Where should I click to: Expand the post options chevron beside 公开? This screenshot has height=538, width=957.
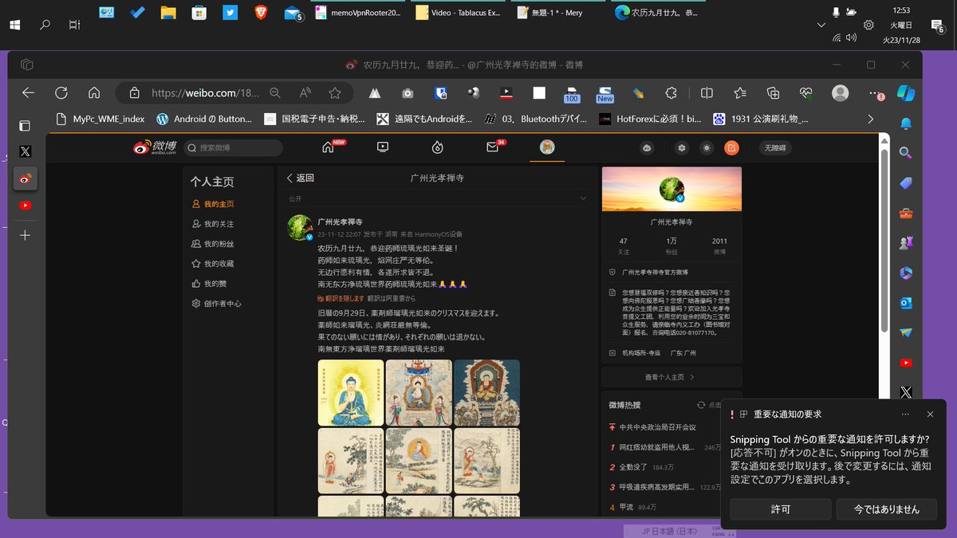coord(583,198)
